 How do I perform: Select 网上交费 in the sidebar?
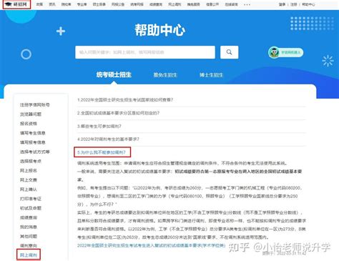[29, 180]
